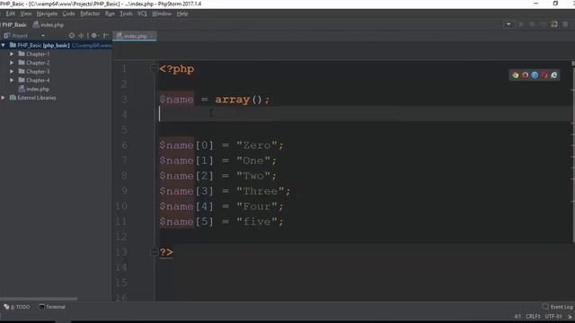Screen dimensions: 575x323
Task: Collapse the PHP_Basic root folder
Action: [4, 45]
